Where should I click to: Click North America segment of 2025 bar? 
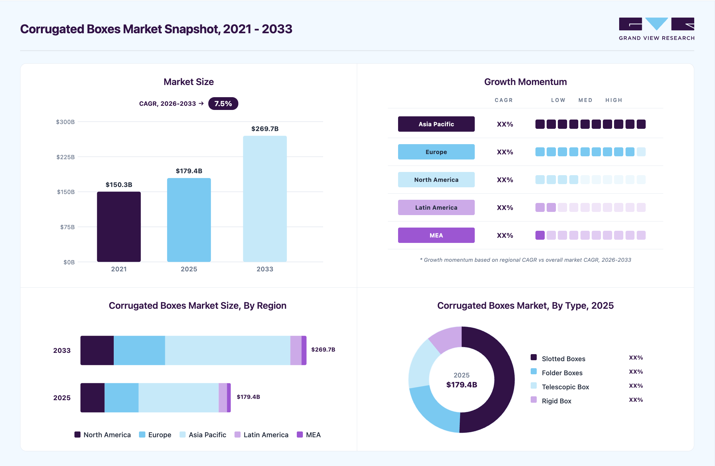(93, 398)
